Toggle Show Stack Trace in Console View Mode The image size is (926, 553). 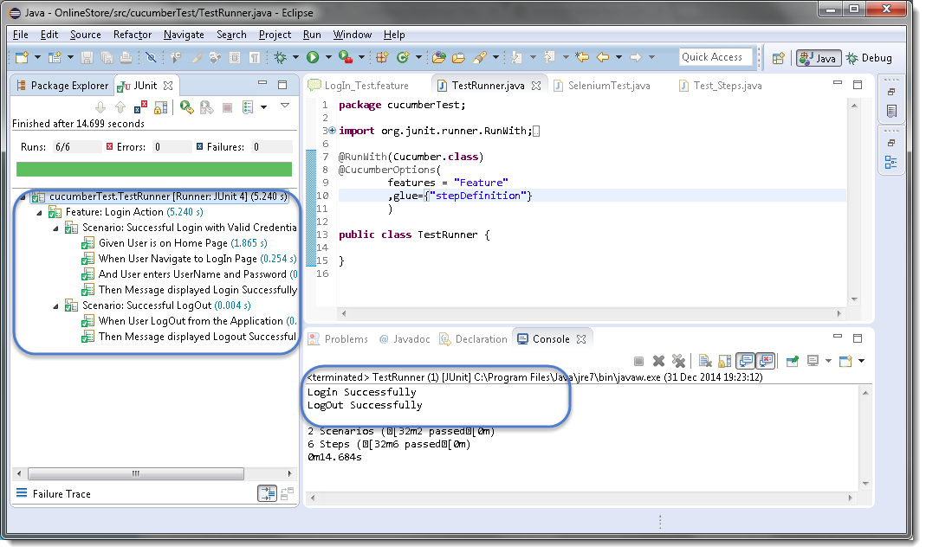pos(268,493)
